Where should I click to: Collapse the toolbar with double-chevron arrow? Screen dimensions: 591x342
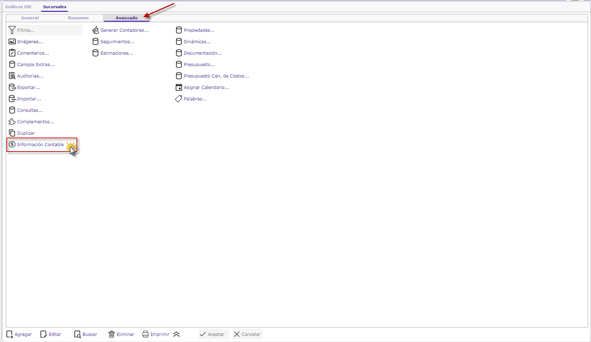[x=176, y=334]
